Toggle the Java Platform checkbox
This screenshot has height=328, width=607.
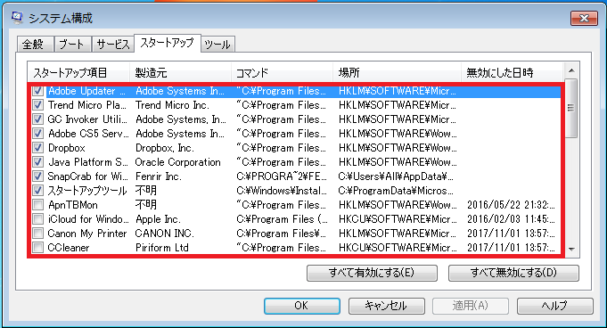(37, 162)
